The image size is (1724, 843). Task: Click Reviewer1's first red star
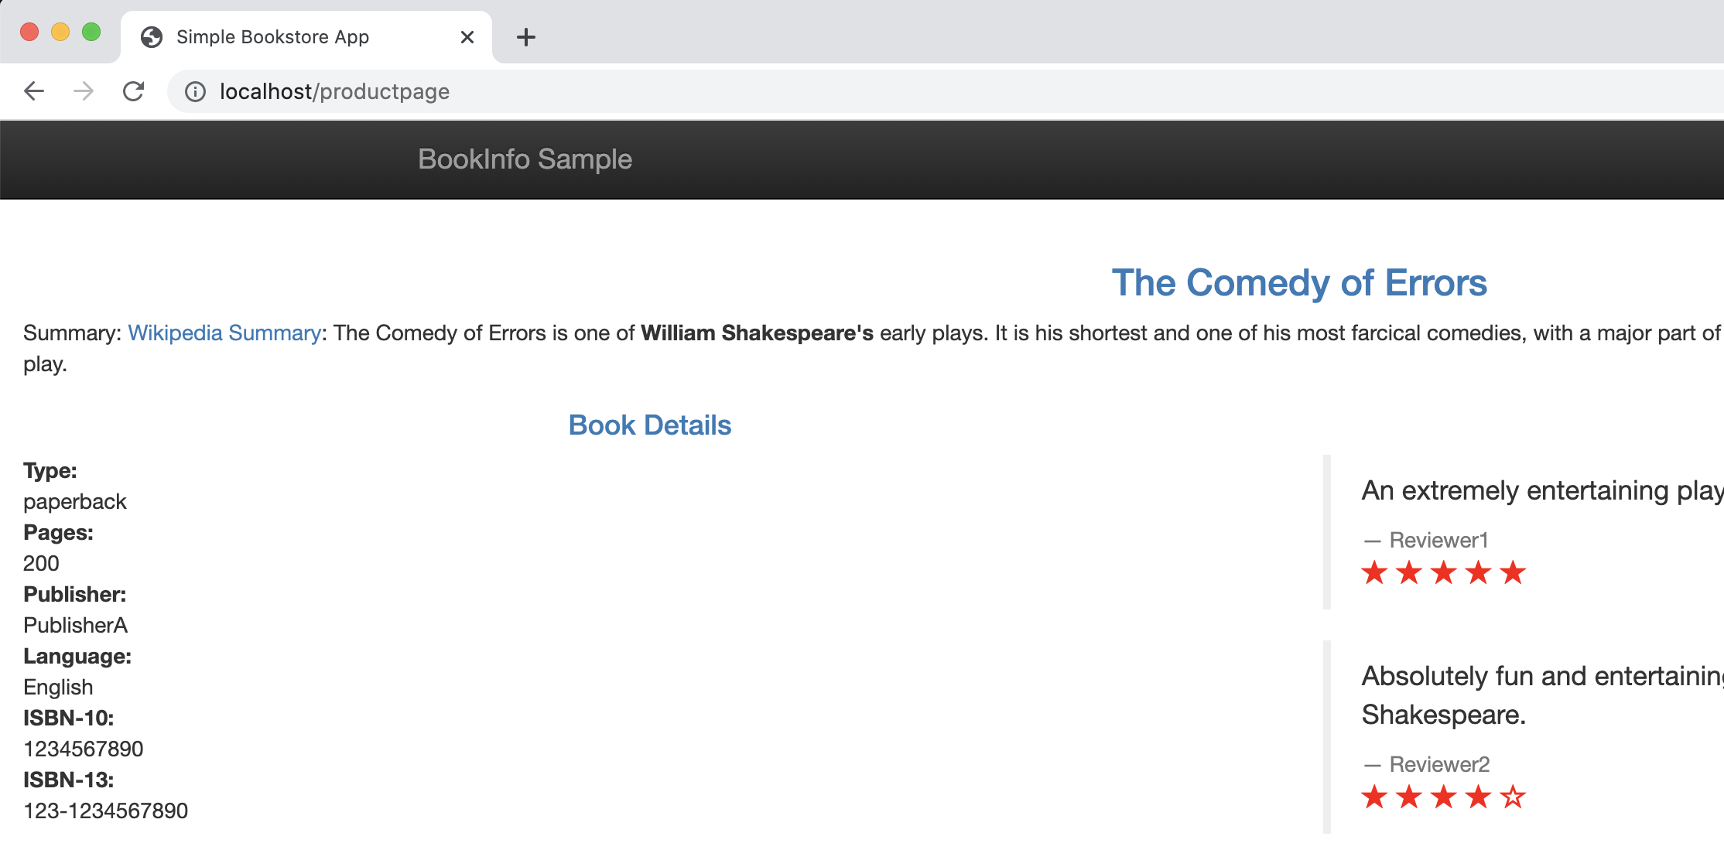pos(1374,573)
